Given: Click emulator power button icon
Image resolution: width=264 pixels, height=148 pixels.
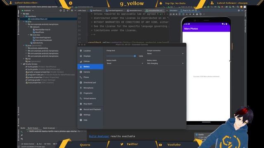Looking at the screenshot, I should pos(170,14).
